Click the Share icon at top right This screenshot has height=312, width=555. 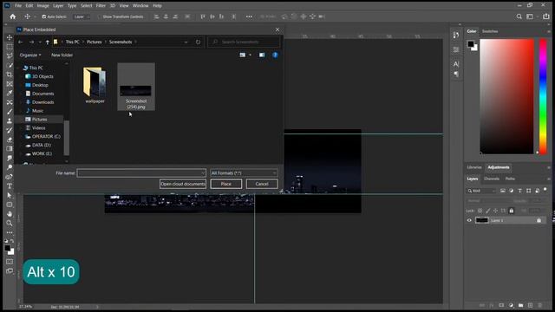pyautogui.click(x=546, y=16)
